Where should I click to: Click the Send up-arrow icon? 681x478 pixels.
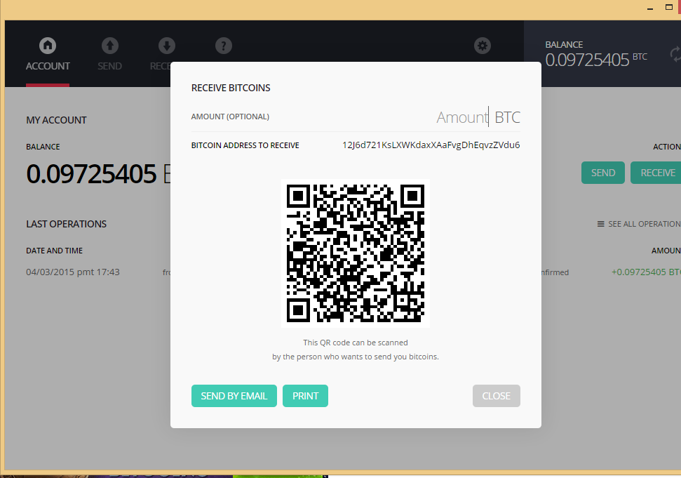pyautogui.click(x=109, y=46)
